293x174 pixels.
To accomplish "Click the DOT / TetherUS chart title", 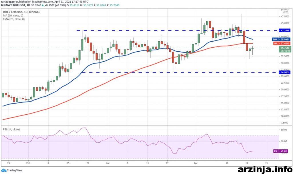I will pyautogui.click(x=13, y=12).
